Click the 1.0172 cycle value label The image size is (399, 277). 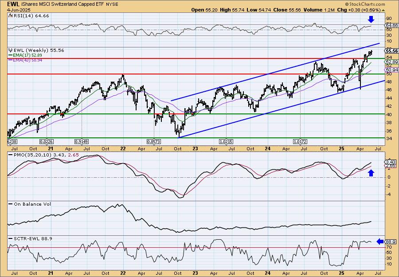tap(300, 141)
